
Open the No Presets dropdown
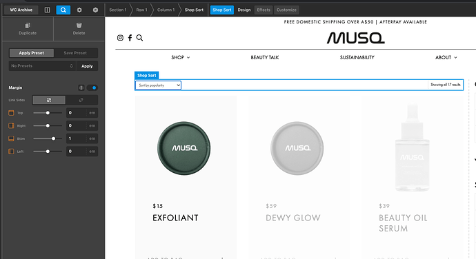(42, 66)
